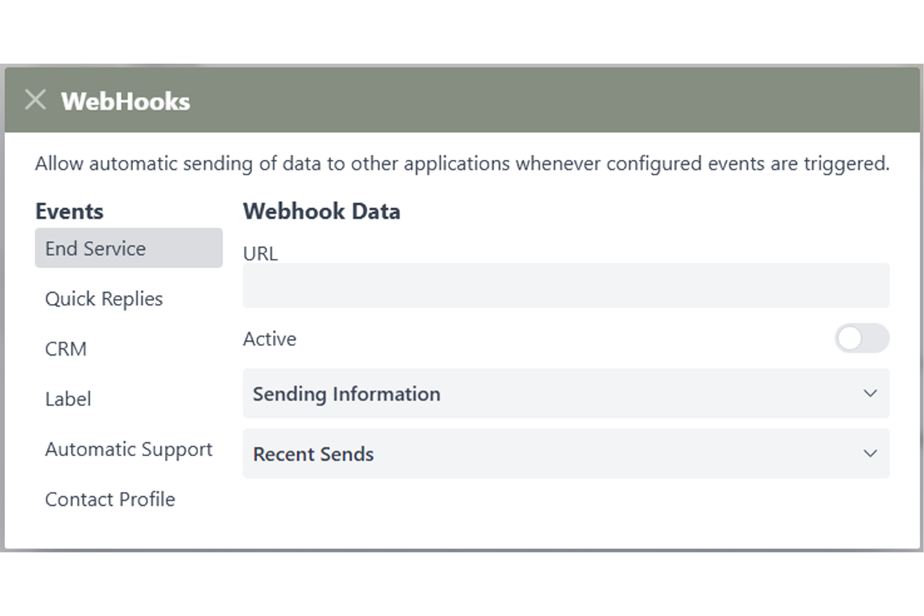The image size is (924, 616).
Task: Click the WebHooks title text
Action: 126,101
